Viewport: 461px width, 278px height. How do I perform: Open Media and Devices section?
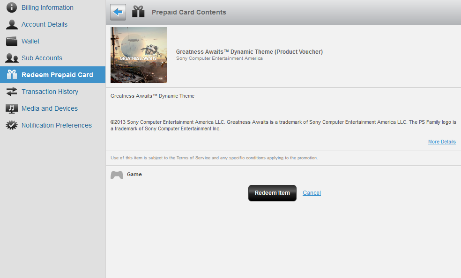[49, 108]
